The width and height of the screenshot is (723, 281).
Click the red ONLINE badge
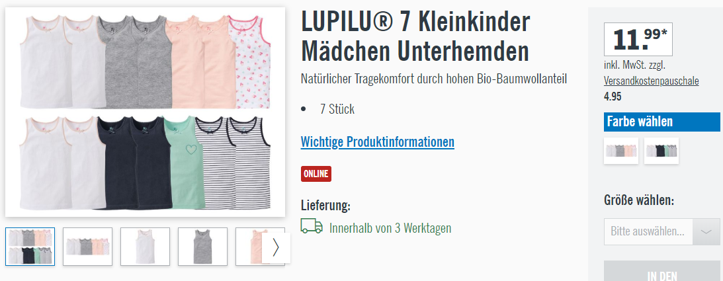(x=316, y=174)
